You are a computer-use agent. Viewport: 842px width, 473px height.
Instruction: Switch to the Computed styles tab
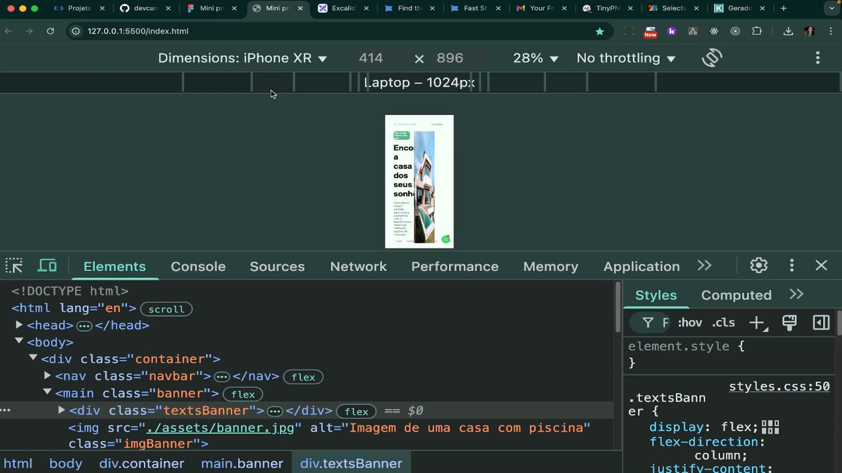click(x=736, y=295)
